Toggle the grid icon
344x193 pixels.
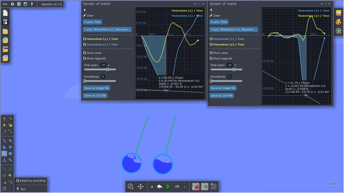(214, 187)
